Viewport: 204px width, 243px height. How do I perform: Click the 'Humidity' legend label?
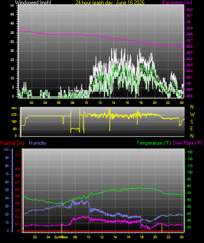pyautogui.click(x=37, y=143)
